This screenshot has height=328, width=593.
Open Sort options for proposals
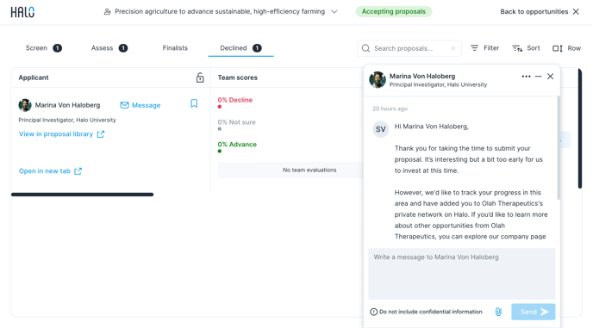click(526, 48)
